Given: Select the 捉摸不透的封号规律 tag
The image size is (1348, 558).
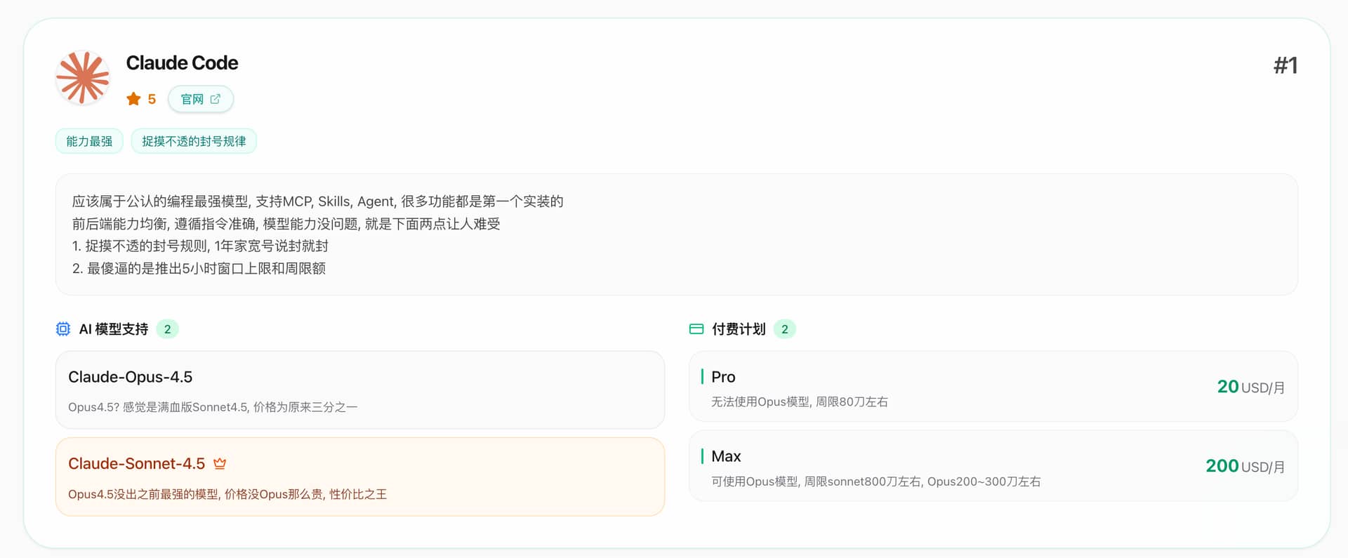Looking at the screenshot, I should click(194, 141).
